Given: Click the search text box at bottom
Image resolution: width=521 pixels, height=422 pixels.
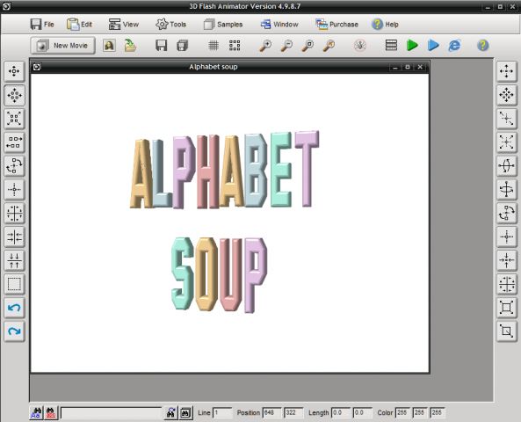Looking at the screenshot, I should (x=111, y=413).
